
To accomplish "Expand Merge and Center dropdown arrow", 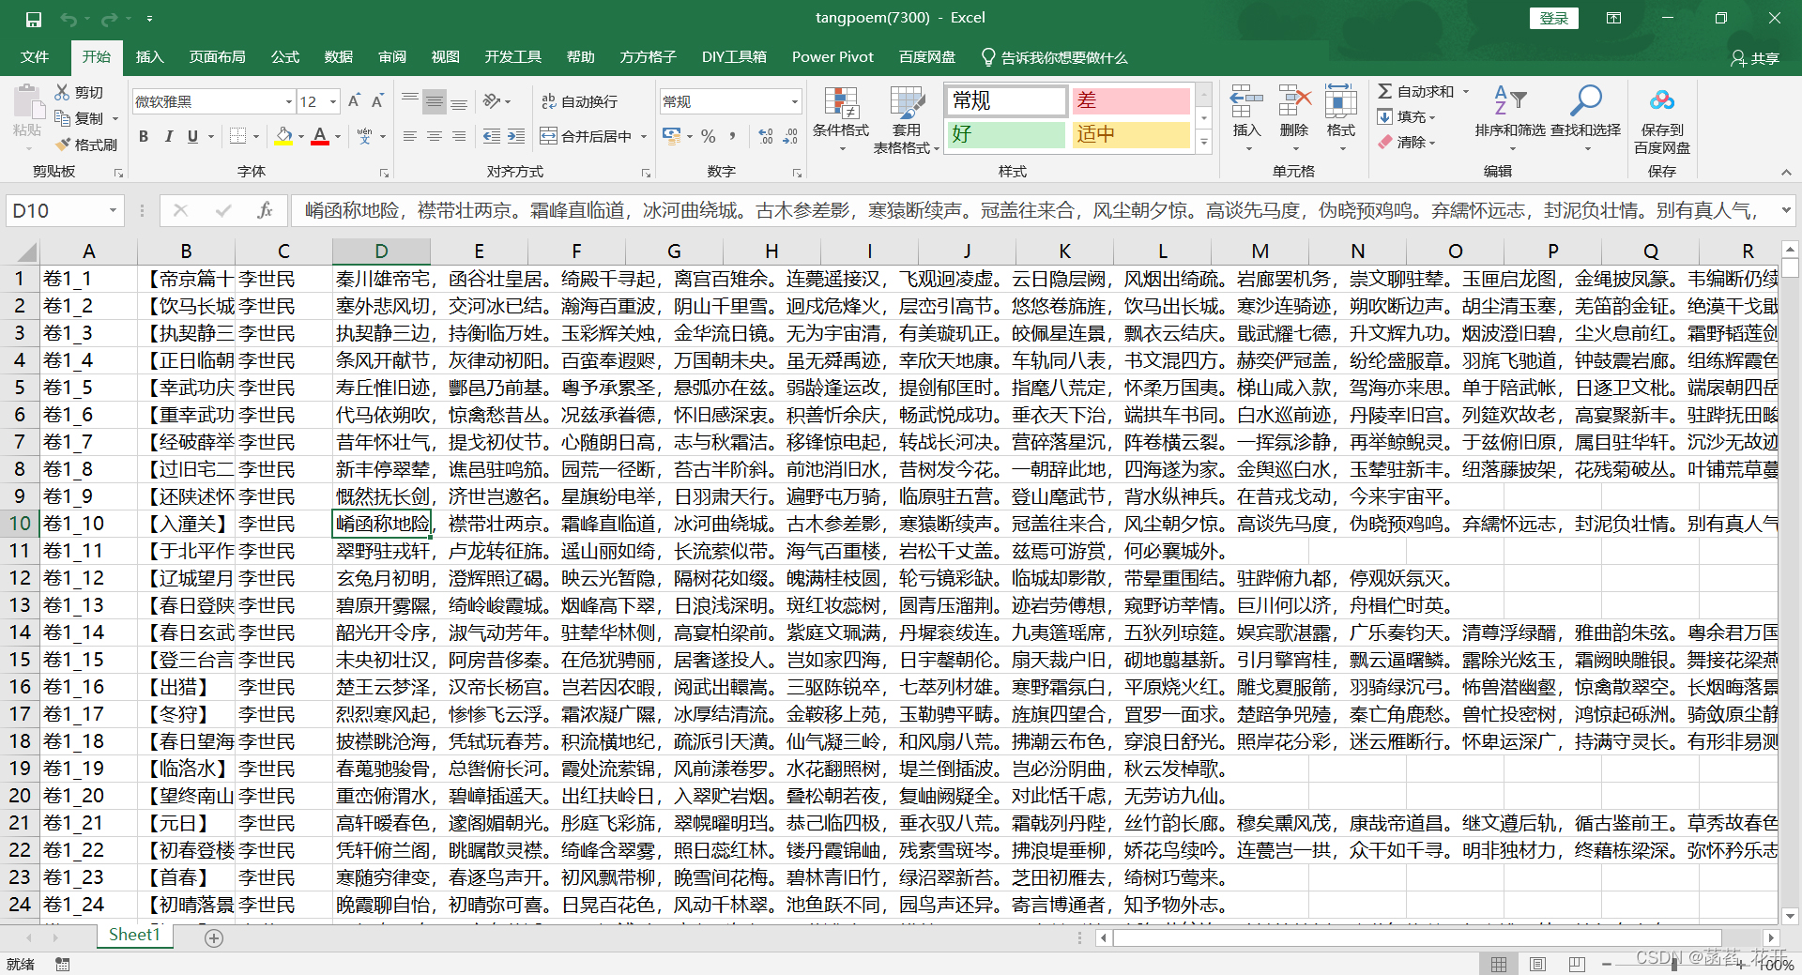I will tap(644, 136).
